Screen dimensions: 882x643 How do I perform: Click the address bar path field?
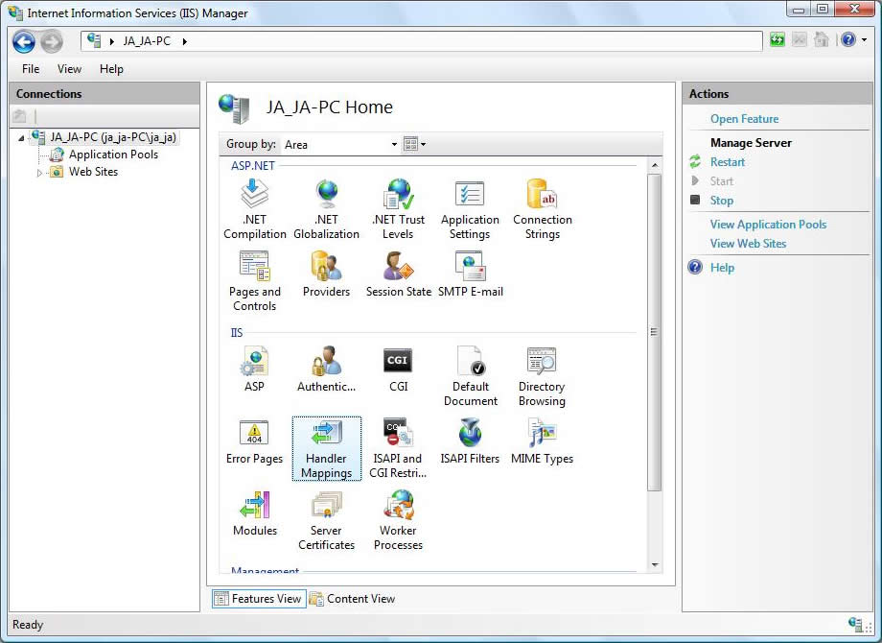coord(421,41)
